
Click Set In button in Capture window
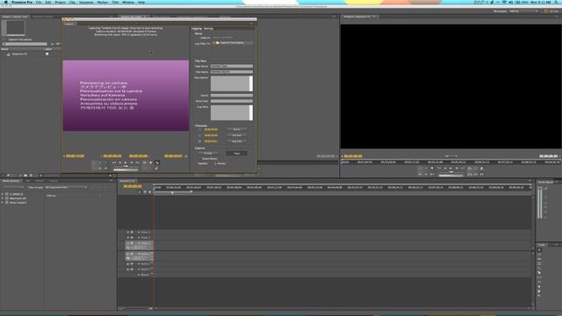pos(236,129)
